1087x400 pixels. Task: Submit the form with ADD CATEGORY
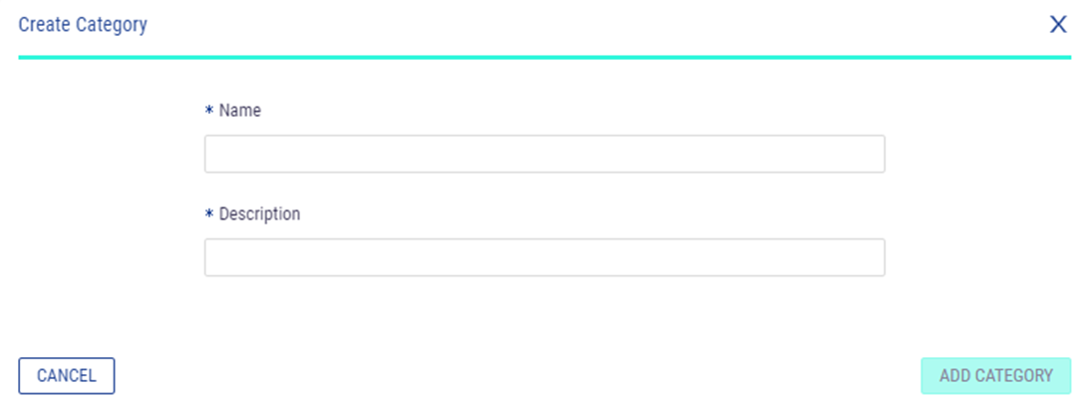coord(995,376)
